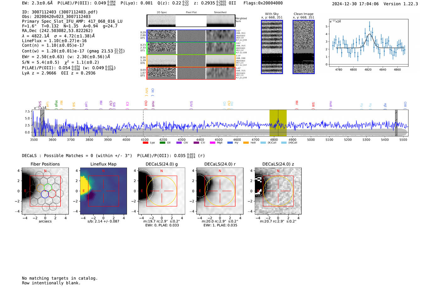Select the EWr = 2.50(±0.63) line
This screenshot has height=300, width=440.
(x=66, y=57)
